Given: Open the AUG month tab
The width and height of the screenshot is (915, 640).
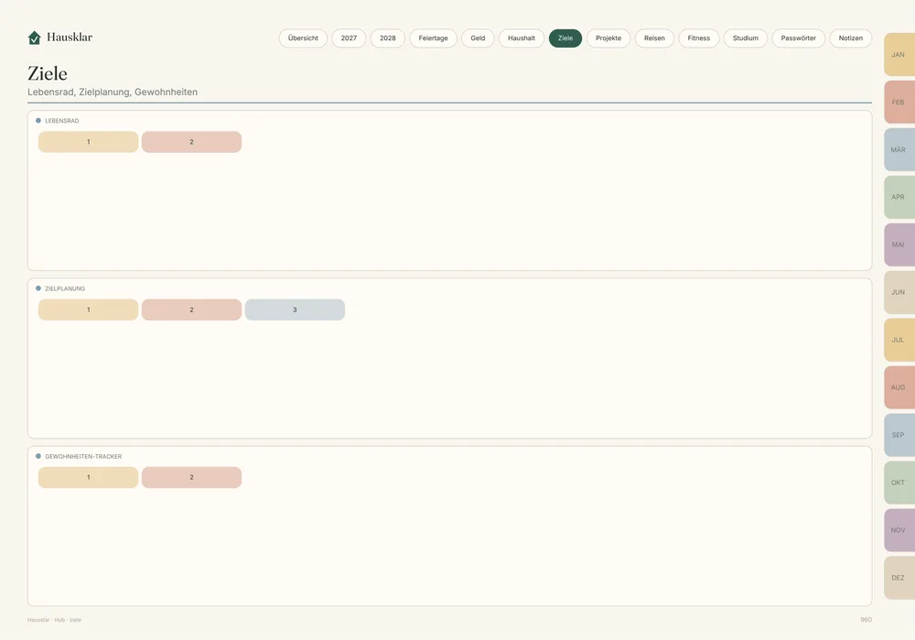Looking at the screenshot, I should [x=899, y=387].
